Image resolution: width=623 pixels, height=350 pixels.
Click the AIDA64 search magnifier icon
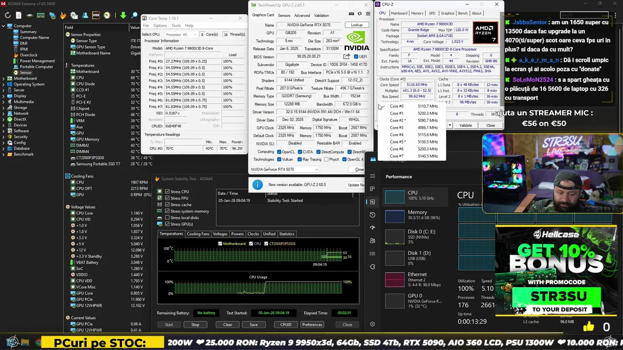[x=134, y=16]
